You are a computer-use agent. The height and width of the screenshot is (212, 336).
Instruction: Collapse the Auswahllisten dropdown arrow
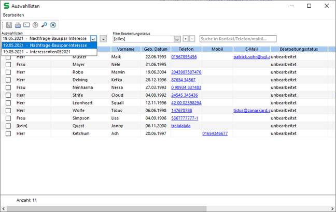click(x=93, y=39)
